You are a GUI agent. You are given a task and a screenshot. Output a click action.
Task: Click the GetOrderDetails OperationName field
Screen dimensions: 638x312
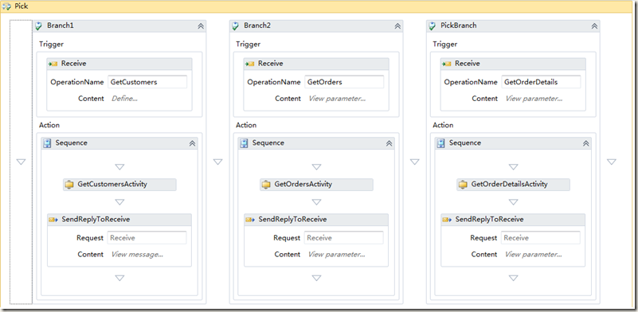[541, 82]
